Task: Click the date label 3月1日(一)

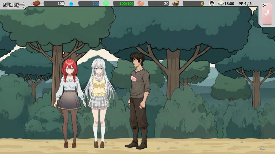Action: pyautogui.click(x=13, y=5)
